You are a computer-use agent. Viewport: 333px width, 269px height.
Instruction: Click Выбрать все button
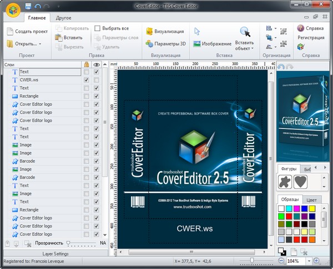pos(112,28)
